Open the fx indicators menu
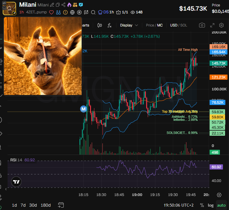 109,25
